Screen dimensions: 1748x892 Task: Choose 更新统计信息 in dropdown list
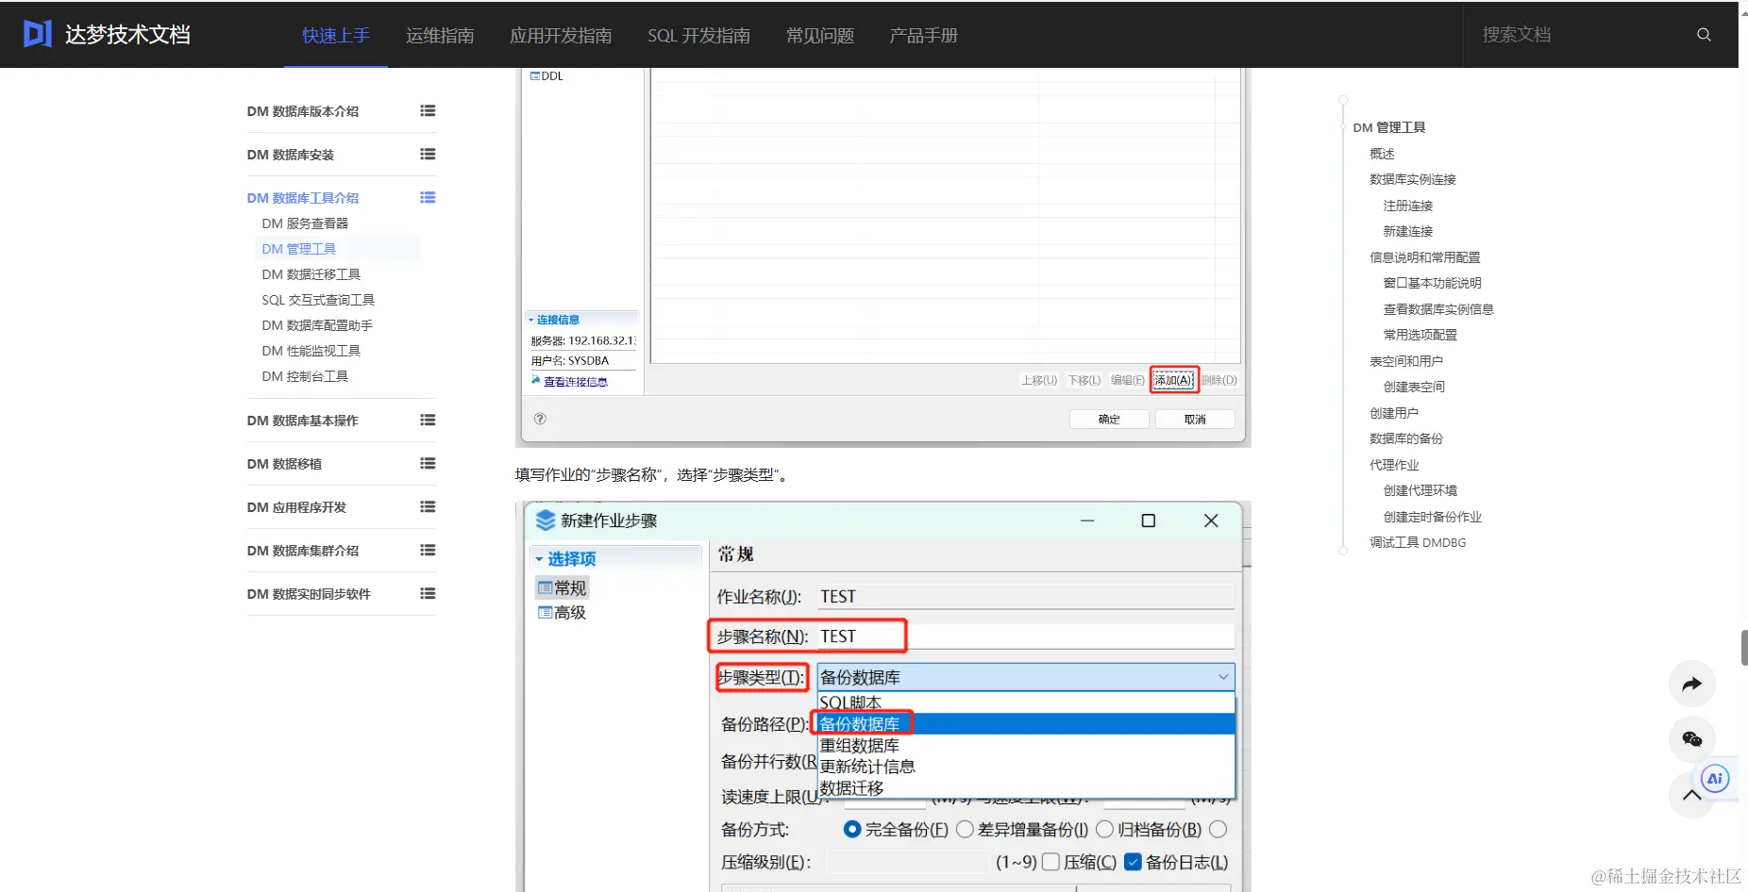[x=1026, y=767]
